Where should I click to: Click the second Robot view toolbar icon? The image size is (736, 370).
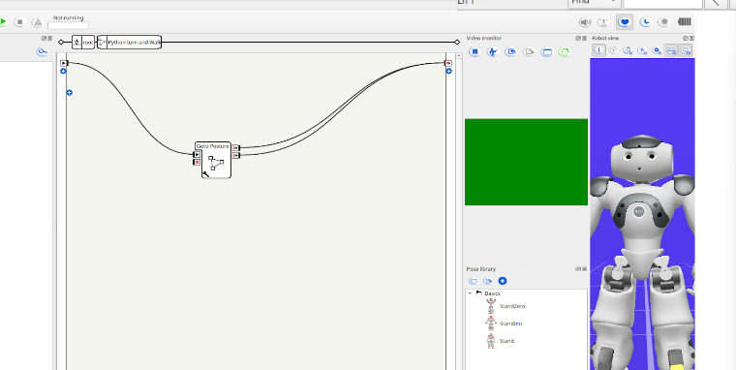pos(613,50)
